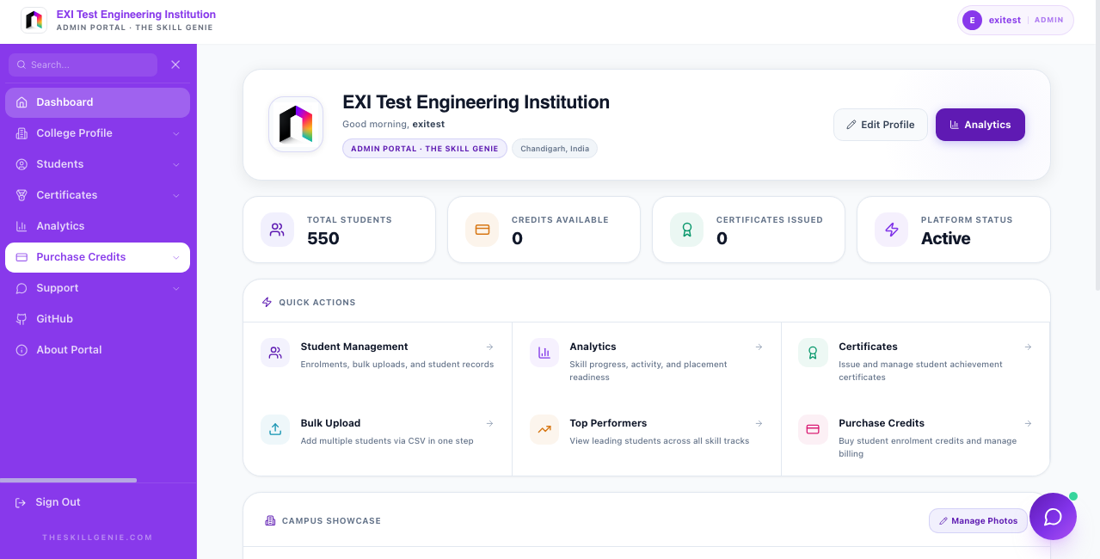1100x559 pixels.
Task: Click the Total Students value 550
Action: point(323,239)
